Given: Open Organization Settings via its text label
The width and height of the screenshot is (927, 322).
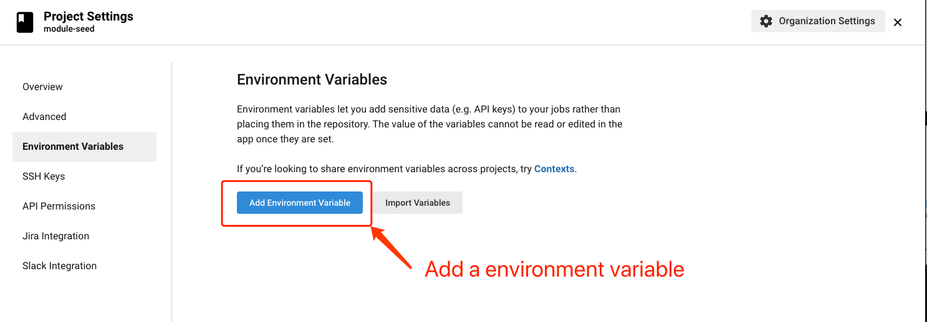Looking at the screenshot, I should pos(827,21).
